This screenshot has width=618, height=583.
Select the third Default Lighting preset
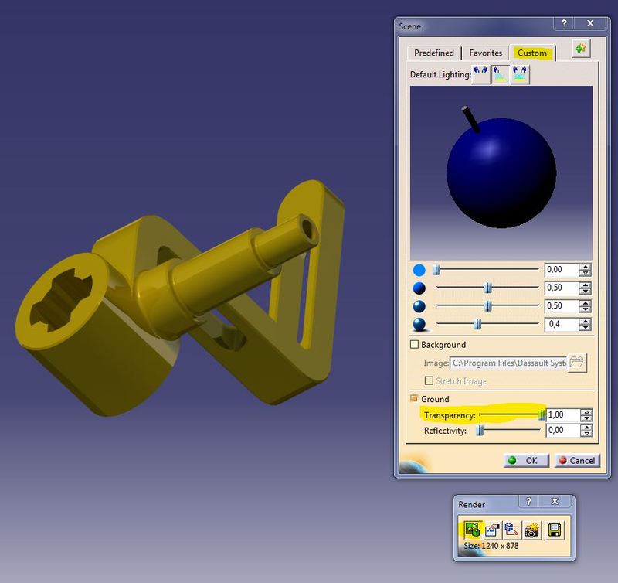(520, 74)
